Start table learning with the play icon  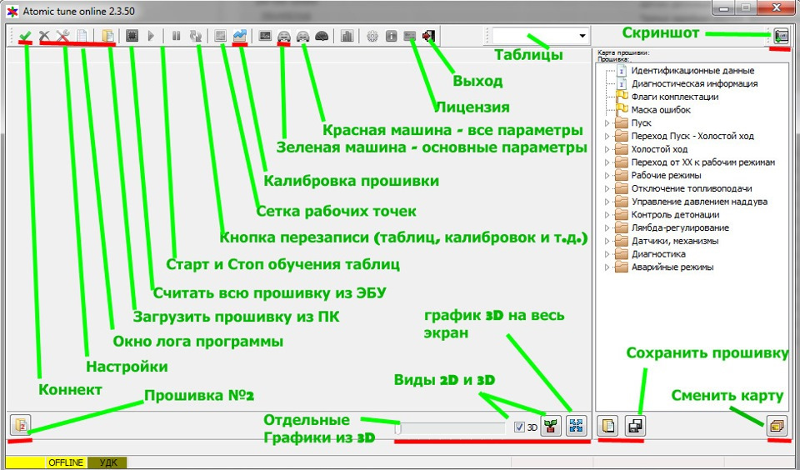pyautogui.click(x=151, y=36)
